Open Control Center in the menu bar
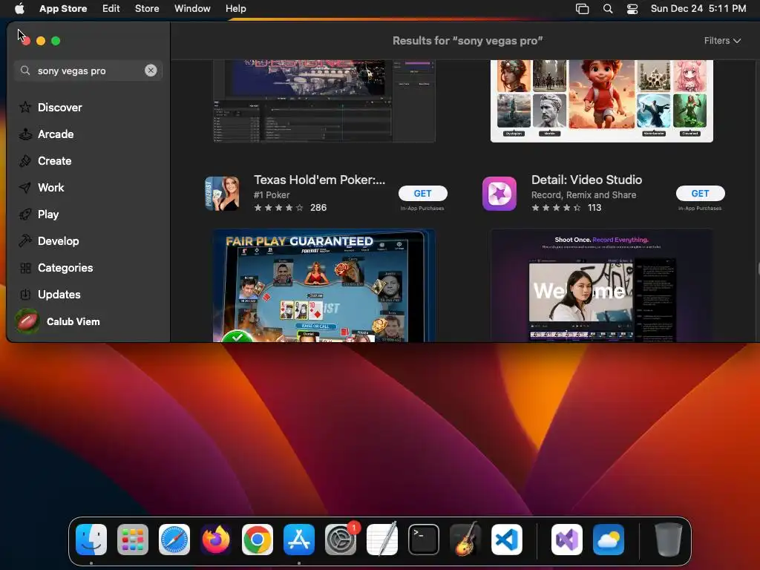Image resolution: width=760 pixels, height=570 pixels. pyautogui.click(x=632, y=9)
